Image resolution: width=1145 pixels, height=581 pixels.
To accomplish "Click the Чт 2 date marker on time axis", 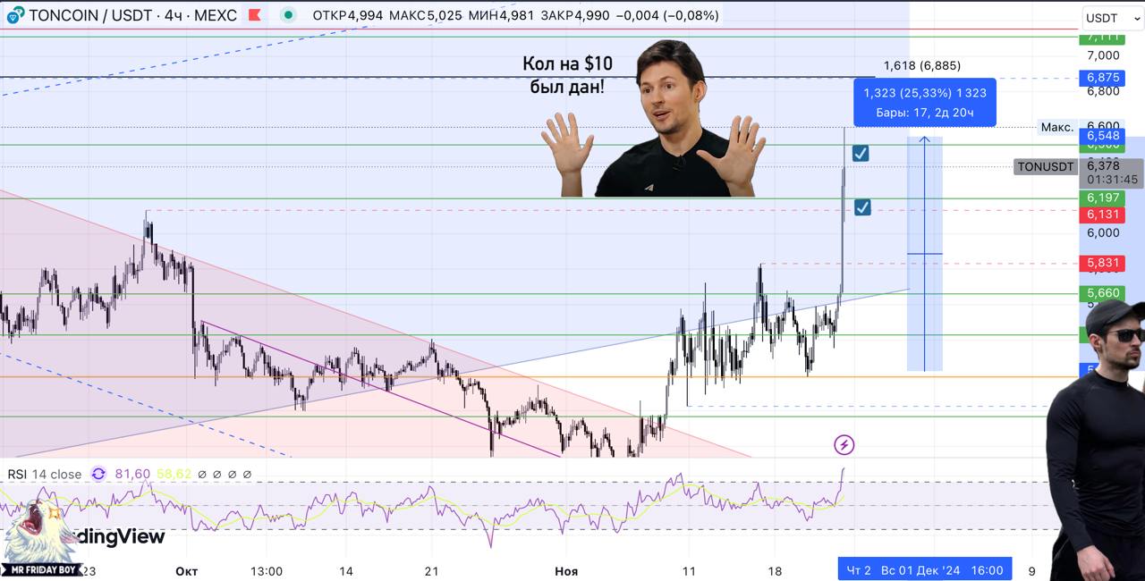I will (x=858, y=570).
